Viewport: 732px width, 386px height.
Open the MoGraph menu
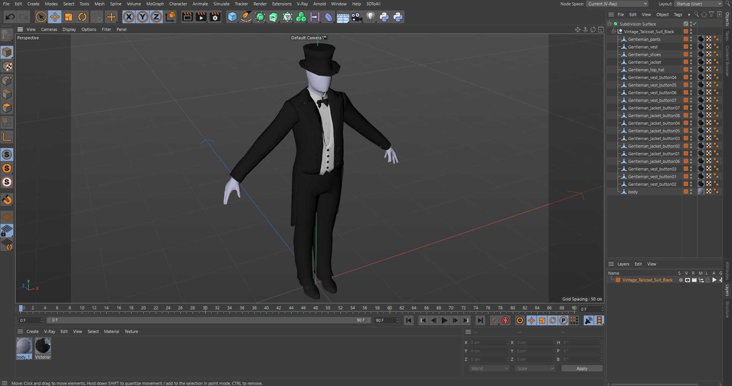pyautogui.click(x=155, y=4)
